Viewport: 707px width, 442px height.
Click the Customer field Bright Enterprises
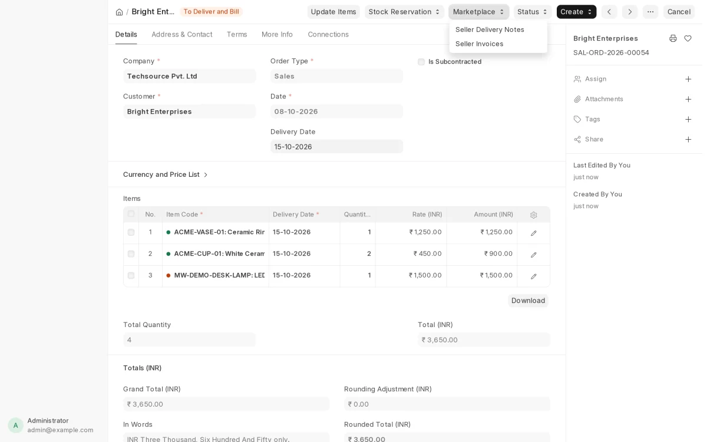[x=189, y=111]
